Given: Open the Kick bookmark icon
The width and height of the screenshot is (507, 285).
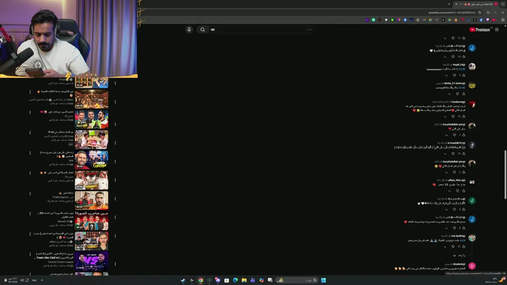Looking at the screenshot, I should click(392, 20).
